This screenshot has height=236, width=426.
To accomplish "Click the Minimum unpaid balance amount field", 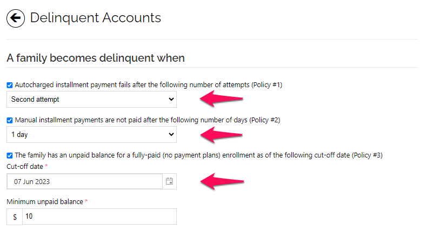I will [x=99, y=217].
